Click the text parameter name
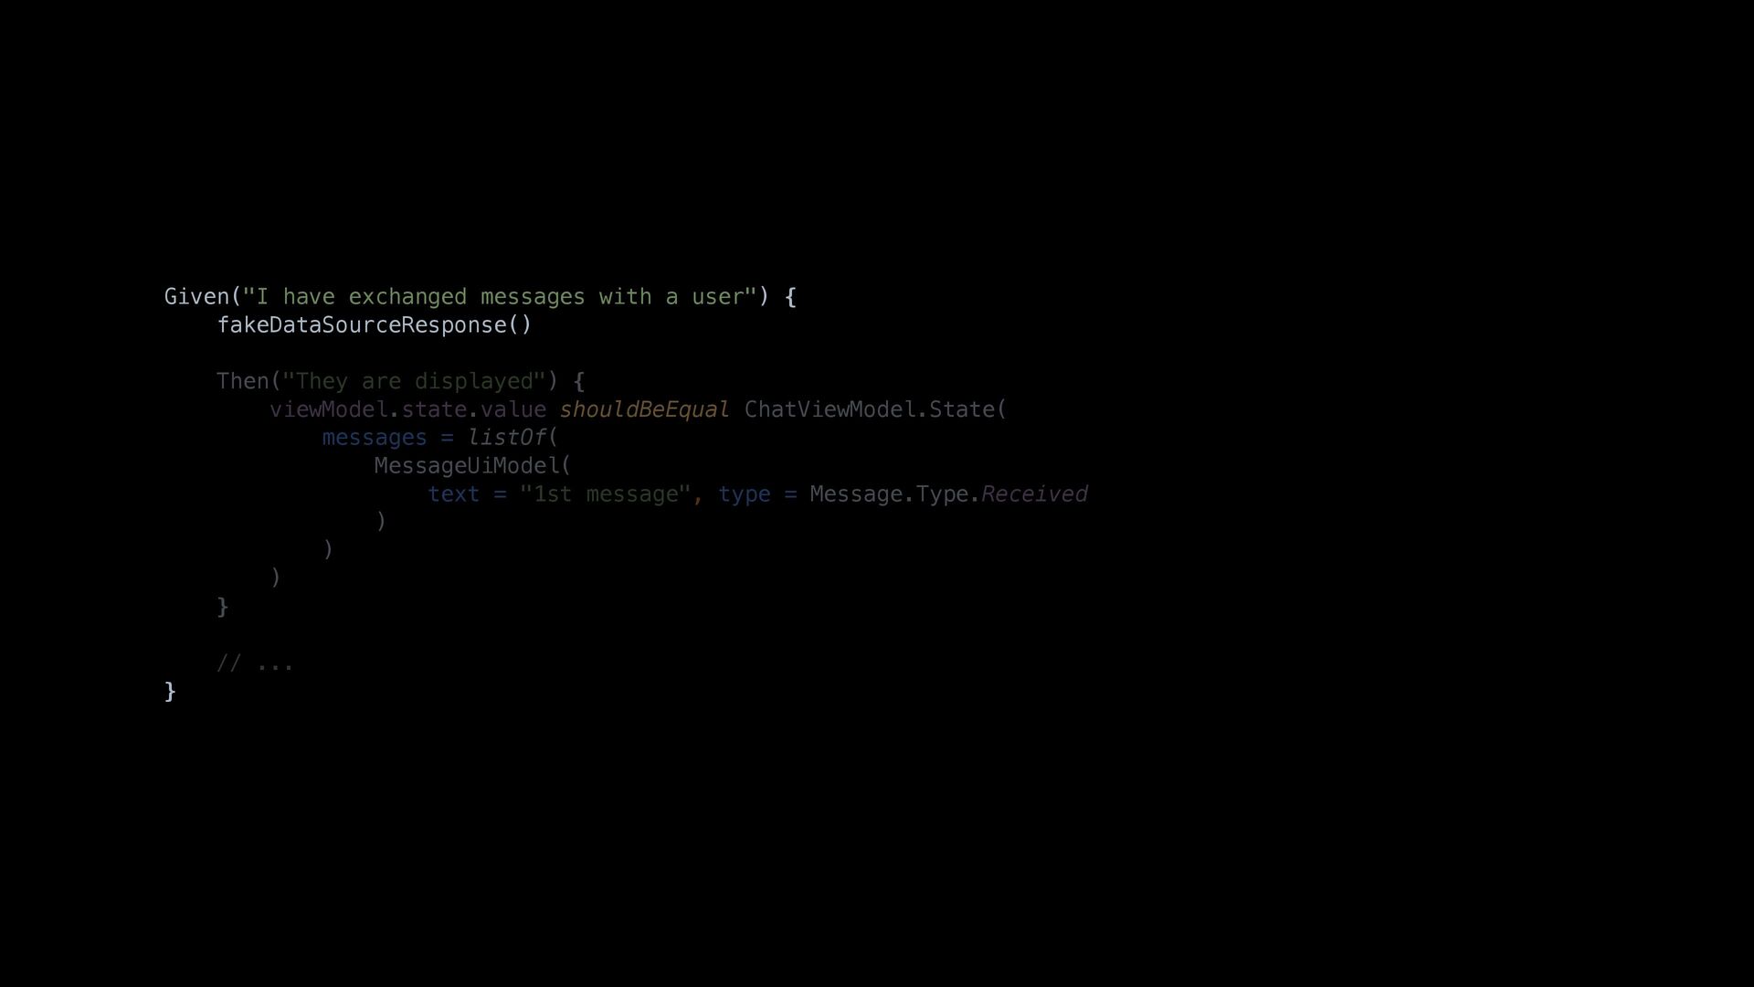The width and height of the screenshot is (1754, 987). [454, 494]
